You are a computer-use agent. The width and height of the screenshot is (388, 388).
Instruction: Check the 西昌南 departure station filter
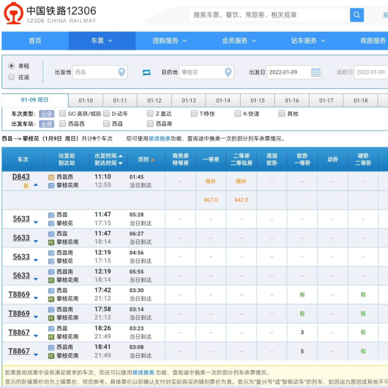pos(150,124)
